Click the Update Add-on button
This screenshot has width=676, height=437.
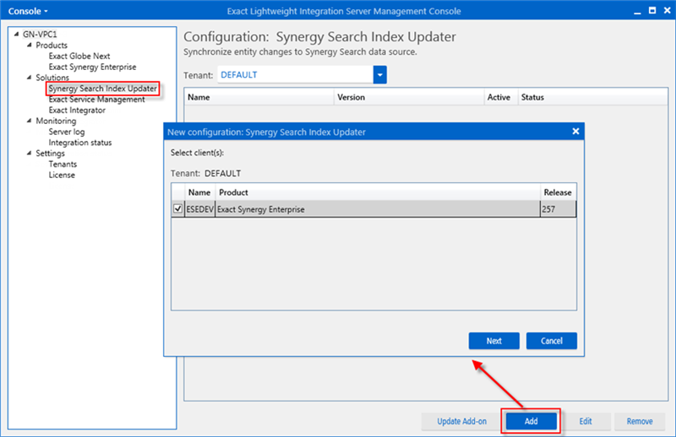(x=461, y=421)
